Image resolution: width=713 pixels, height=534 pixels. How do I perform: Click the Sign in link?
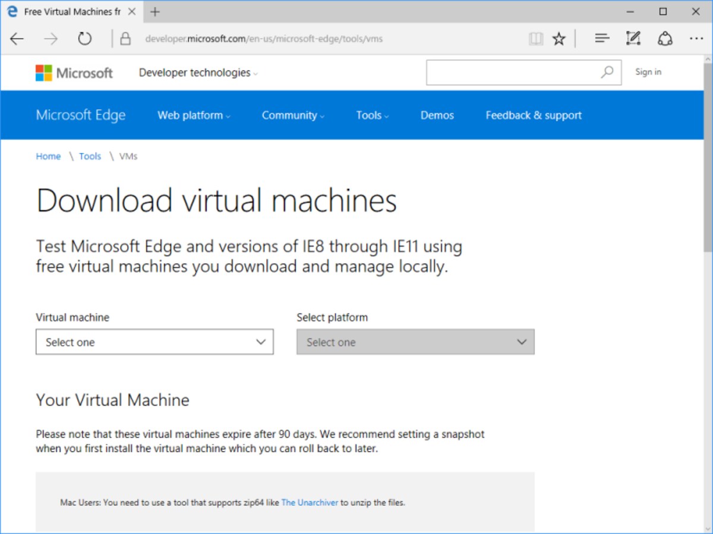[648, 72]
